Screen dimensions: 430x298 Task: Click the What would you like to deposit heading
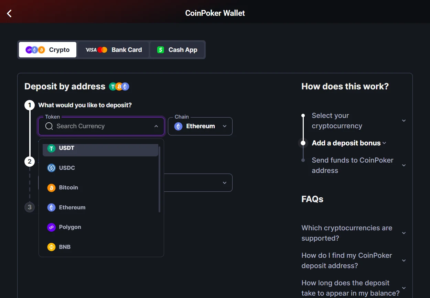[x=85, y=105]
